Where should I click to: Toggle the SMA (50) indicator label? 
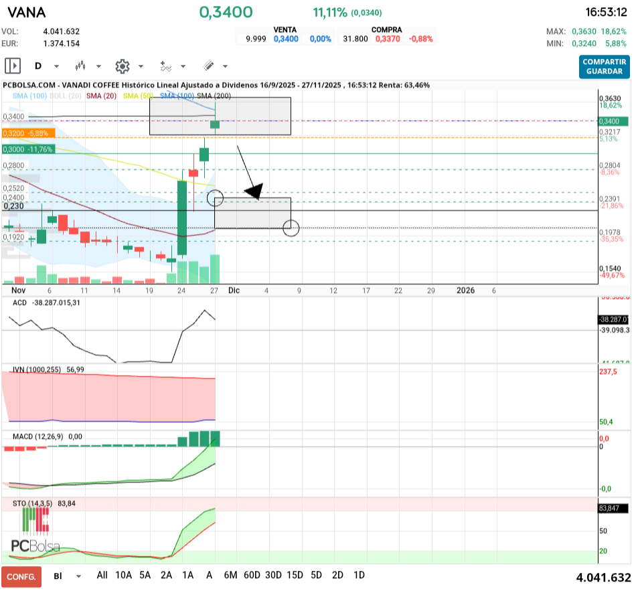(x=139, y=96)
